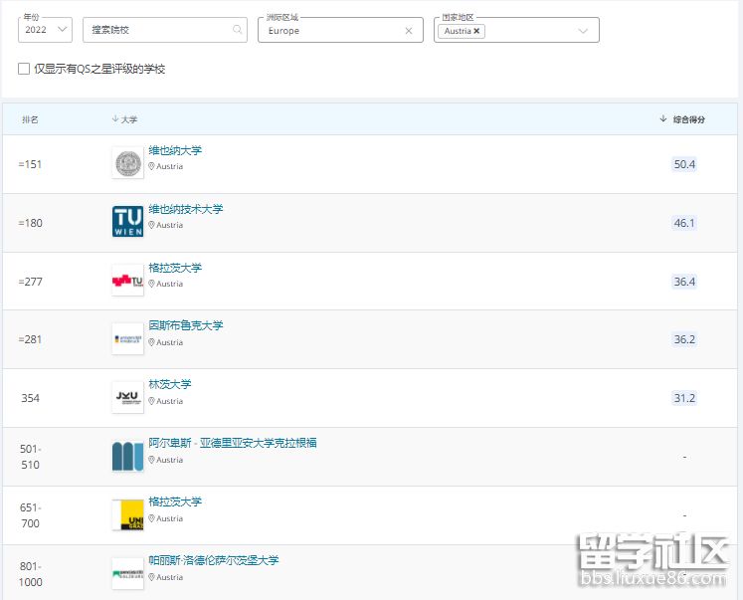Clear the Europe region selection
743x600 pixels.
(x=408, y=31)
